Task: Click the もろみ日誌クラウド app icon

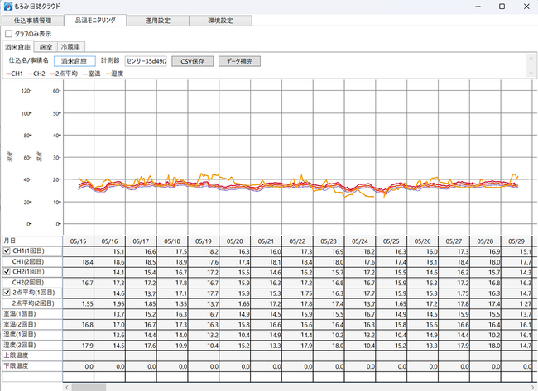Action: (7, 7)
